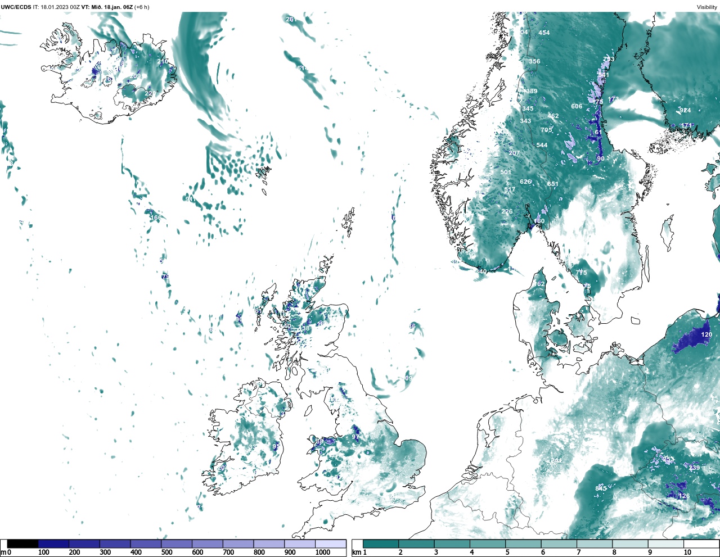The width and height of the screenshot is (720, 557).
Task: Click the "462" visibility value on the map
Action: (553, 116)
